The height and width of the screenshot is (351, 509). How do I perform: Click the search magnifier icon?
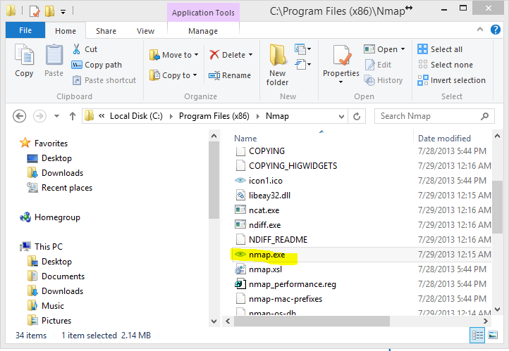(x=484, y=116)
